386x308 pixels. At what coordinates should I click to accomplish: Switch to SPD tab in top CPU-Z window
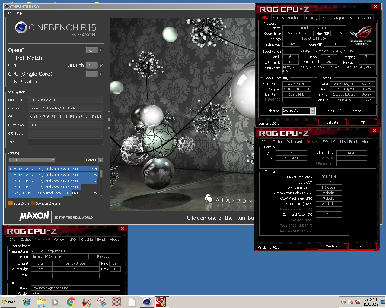326,18
